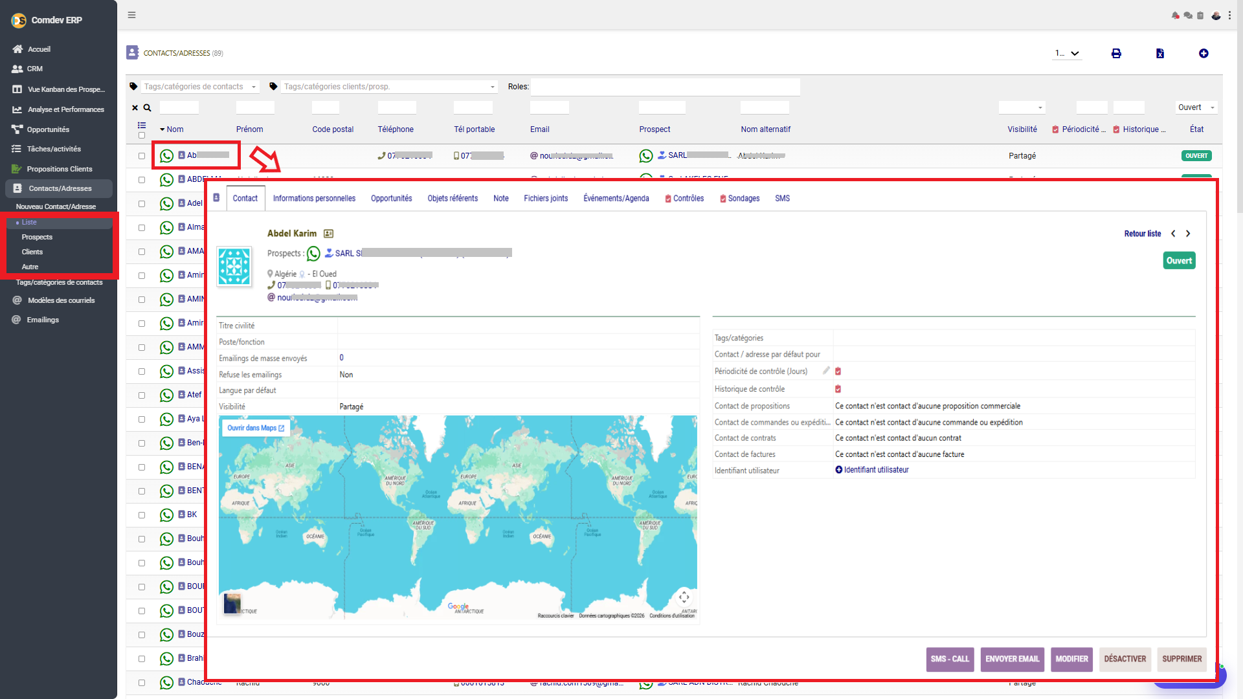Check the Alma row checkbox
The height and width of the screenshot is (699, 1243).
pyautogui.click(x=142, y=228)
